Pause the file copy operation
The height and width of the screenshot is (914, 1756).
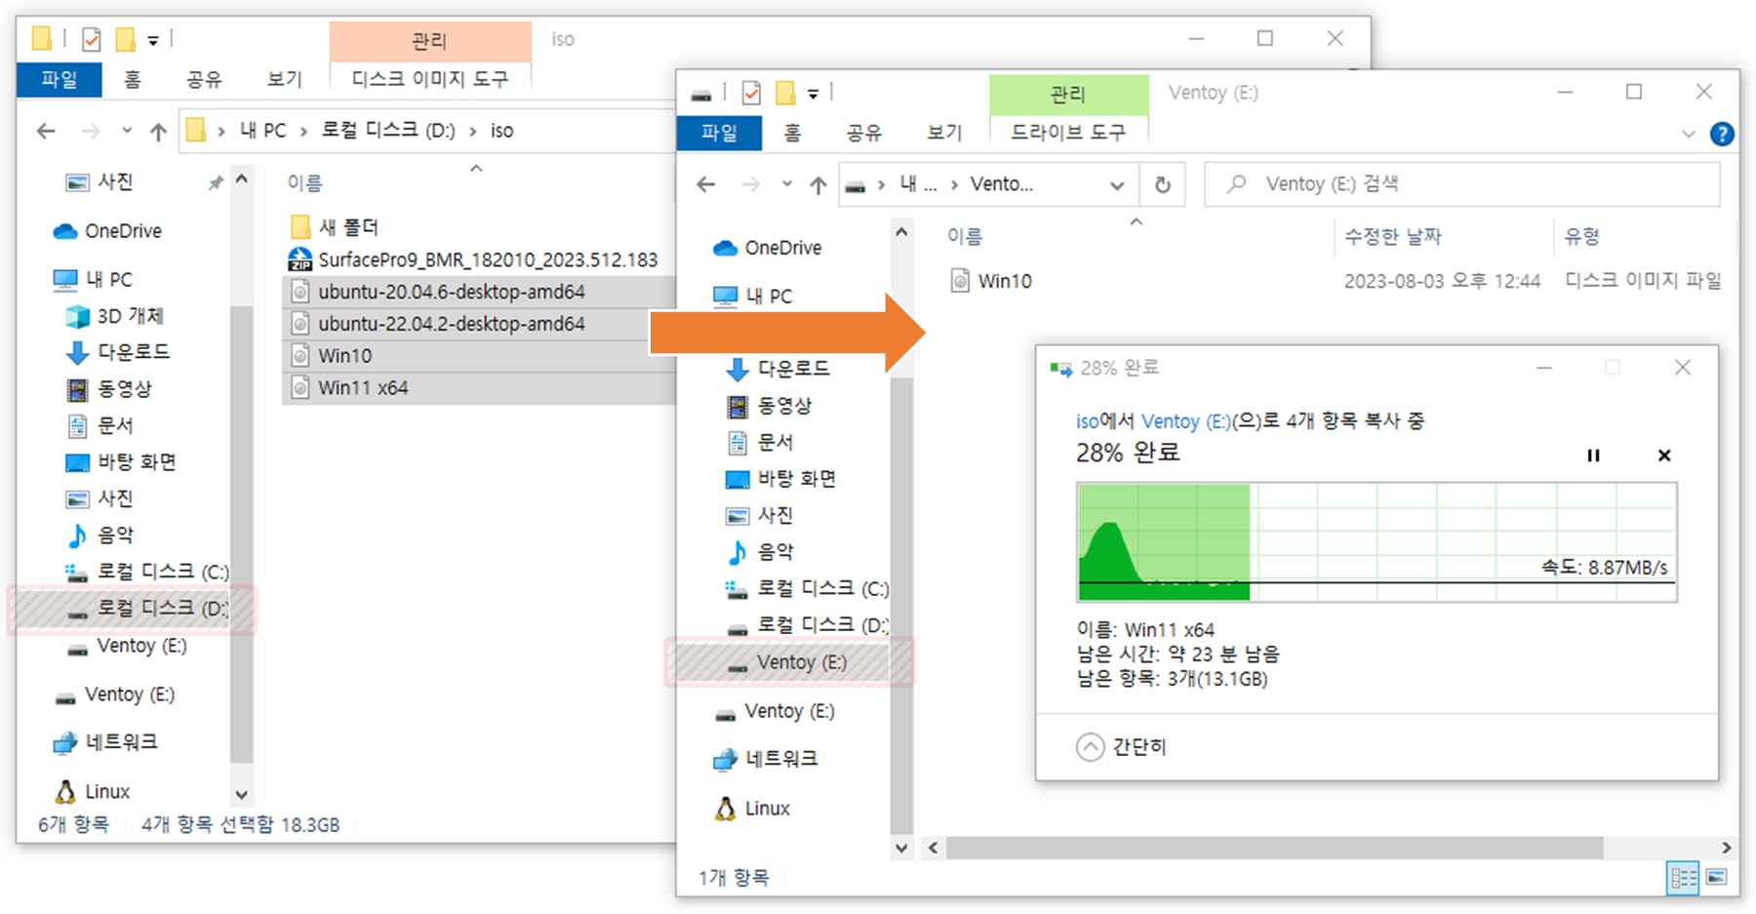point(1593,456)
